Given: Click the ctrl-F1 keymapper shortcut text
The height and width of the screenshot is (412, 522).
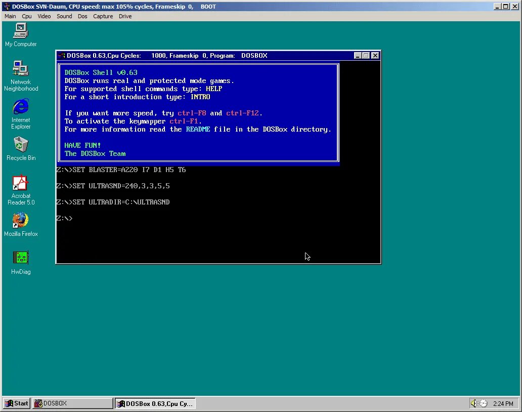Looking at the screenshot, I should (184, 121).
